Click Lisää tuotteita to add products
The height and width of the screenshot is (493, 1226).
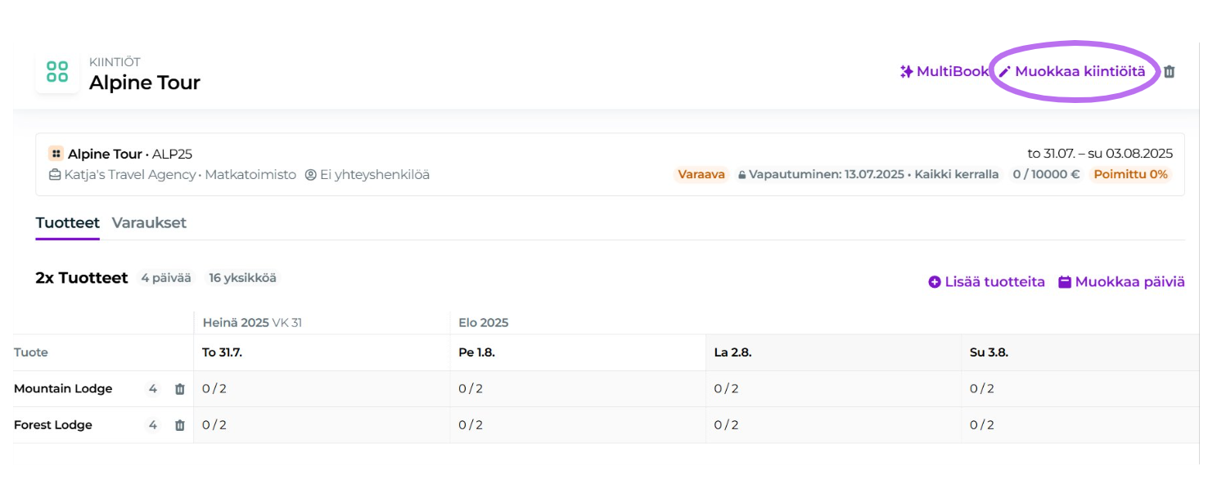(x=986, y=282)
